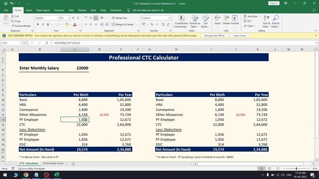This screenshot has height=179, width=319.
Task: Open the Custom number format dropdown
Action: [x=169, y=18]
